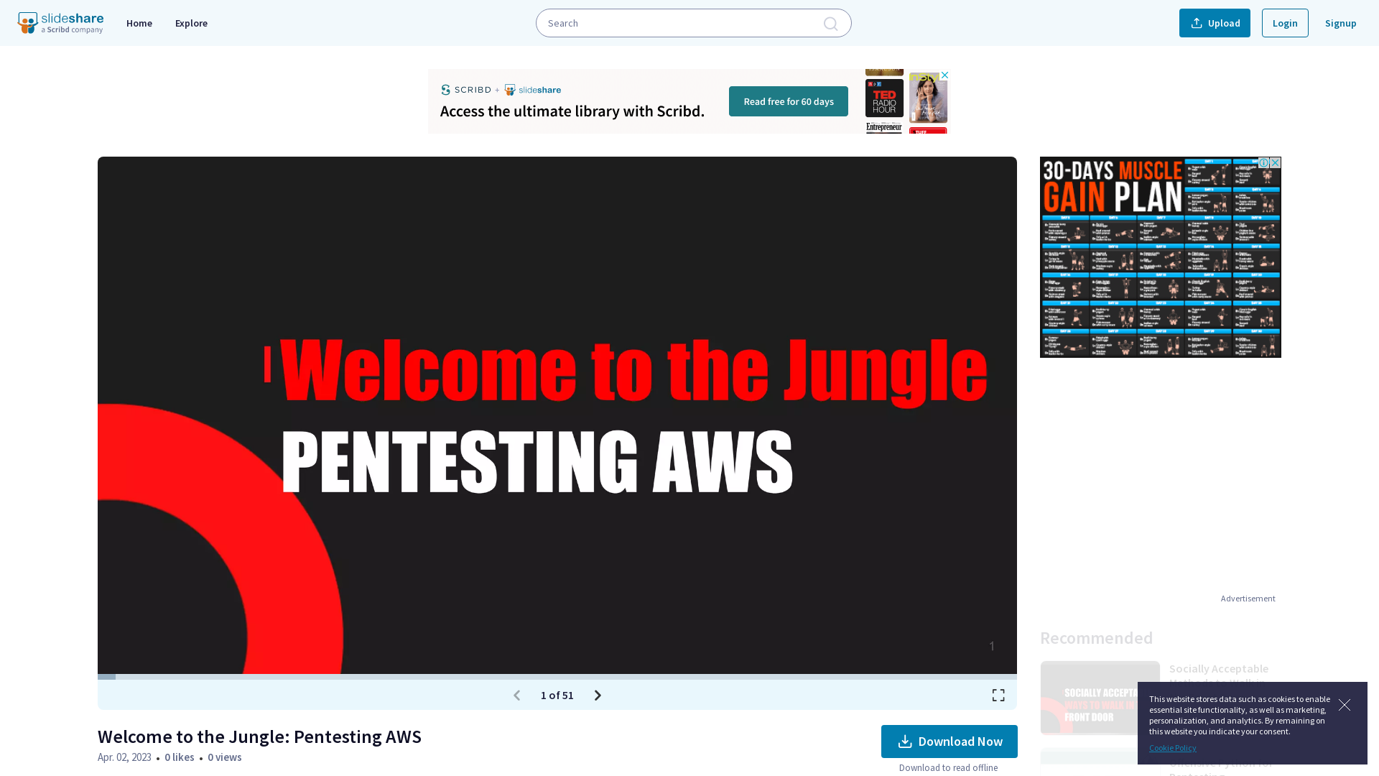Viewport: 1379px width, 776px height.
Task: Click the fullscreen expand icon
Action: click(998, 695)
